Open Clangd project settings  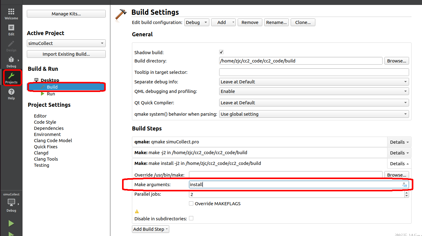41,153
